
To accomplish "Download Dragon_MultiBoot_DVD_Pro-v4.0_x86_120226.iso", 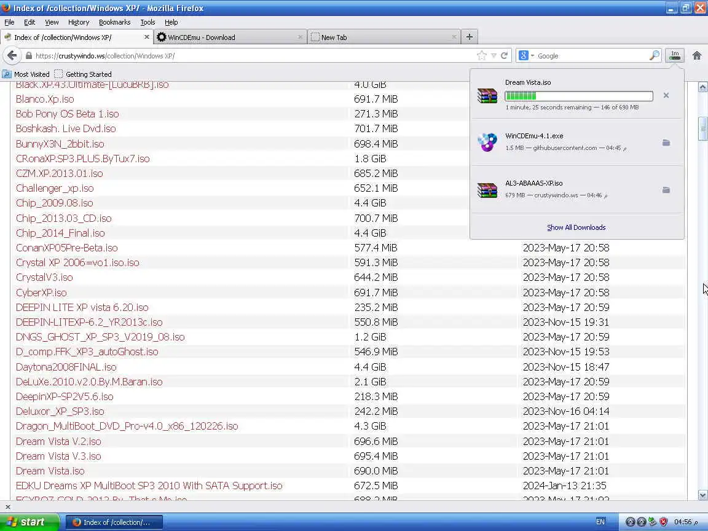I will [127, 427].
